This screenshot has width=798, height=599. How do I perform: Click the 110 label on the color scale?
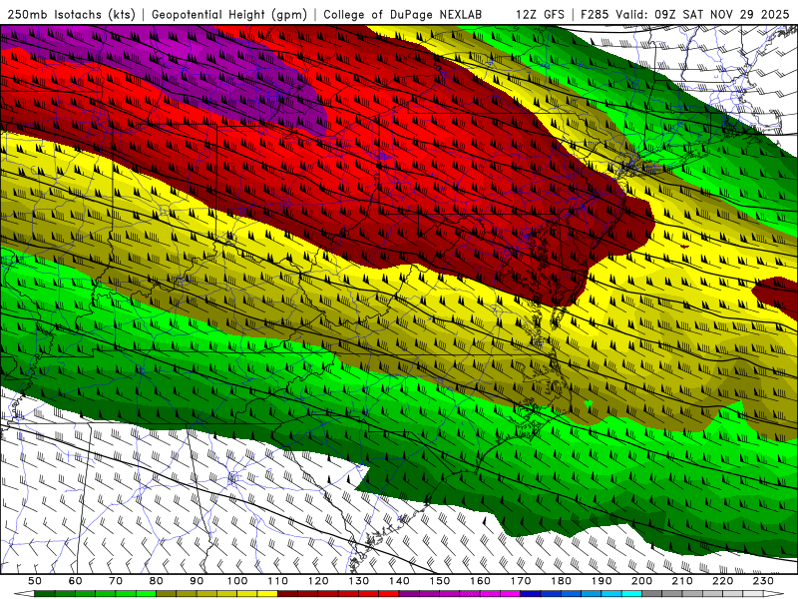278,581
